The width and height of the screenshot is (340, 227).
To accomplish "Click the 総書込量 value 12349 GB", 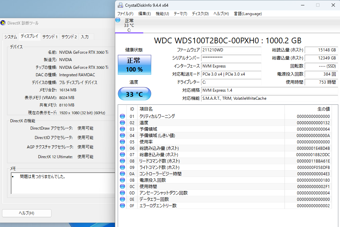I will [322, 58].
